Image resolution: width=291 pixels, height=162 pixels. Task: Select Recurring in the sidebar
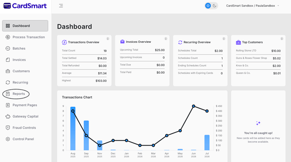[x=25, y=82]
